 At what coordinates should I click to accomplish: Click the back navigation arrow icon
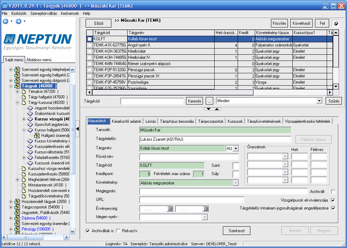click(6, 21)
